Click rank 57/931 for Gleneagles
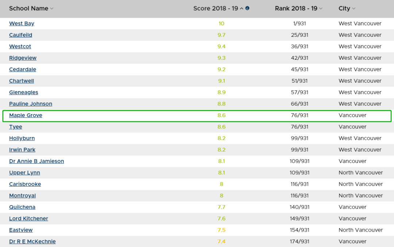 point(300,93)
